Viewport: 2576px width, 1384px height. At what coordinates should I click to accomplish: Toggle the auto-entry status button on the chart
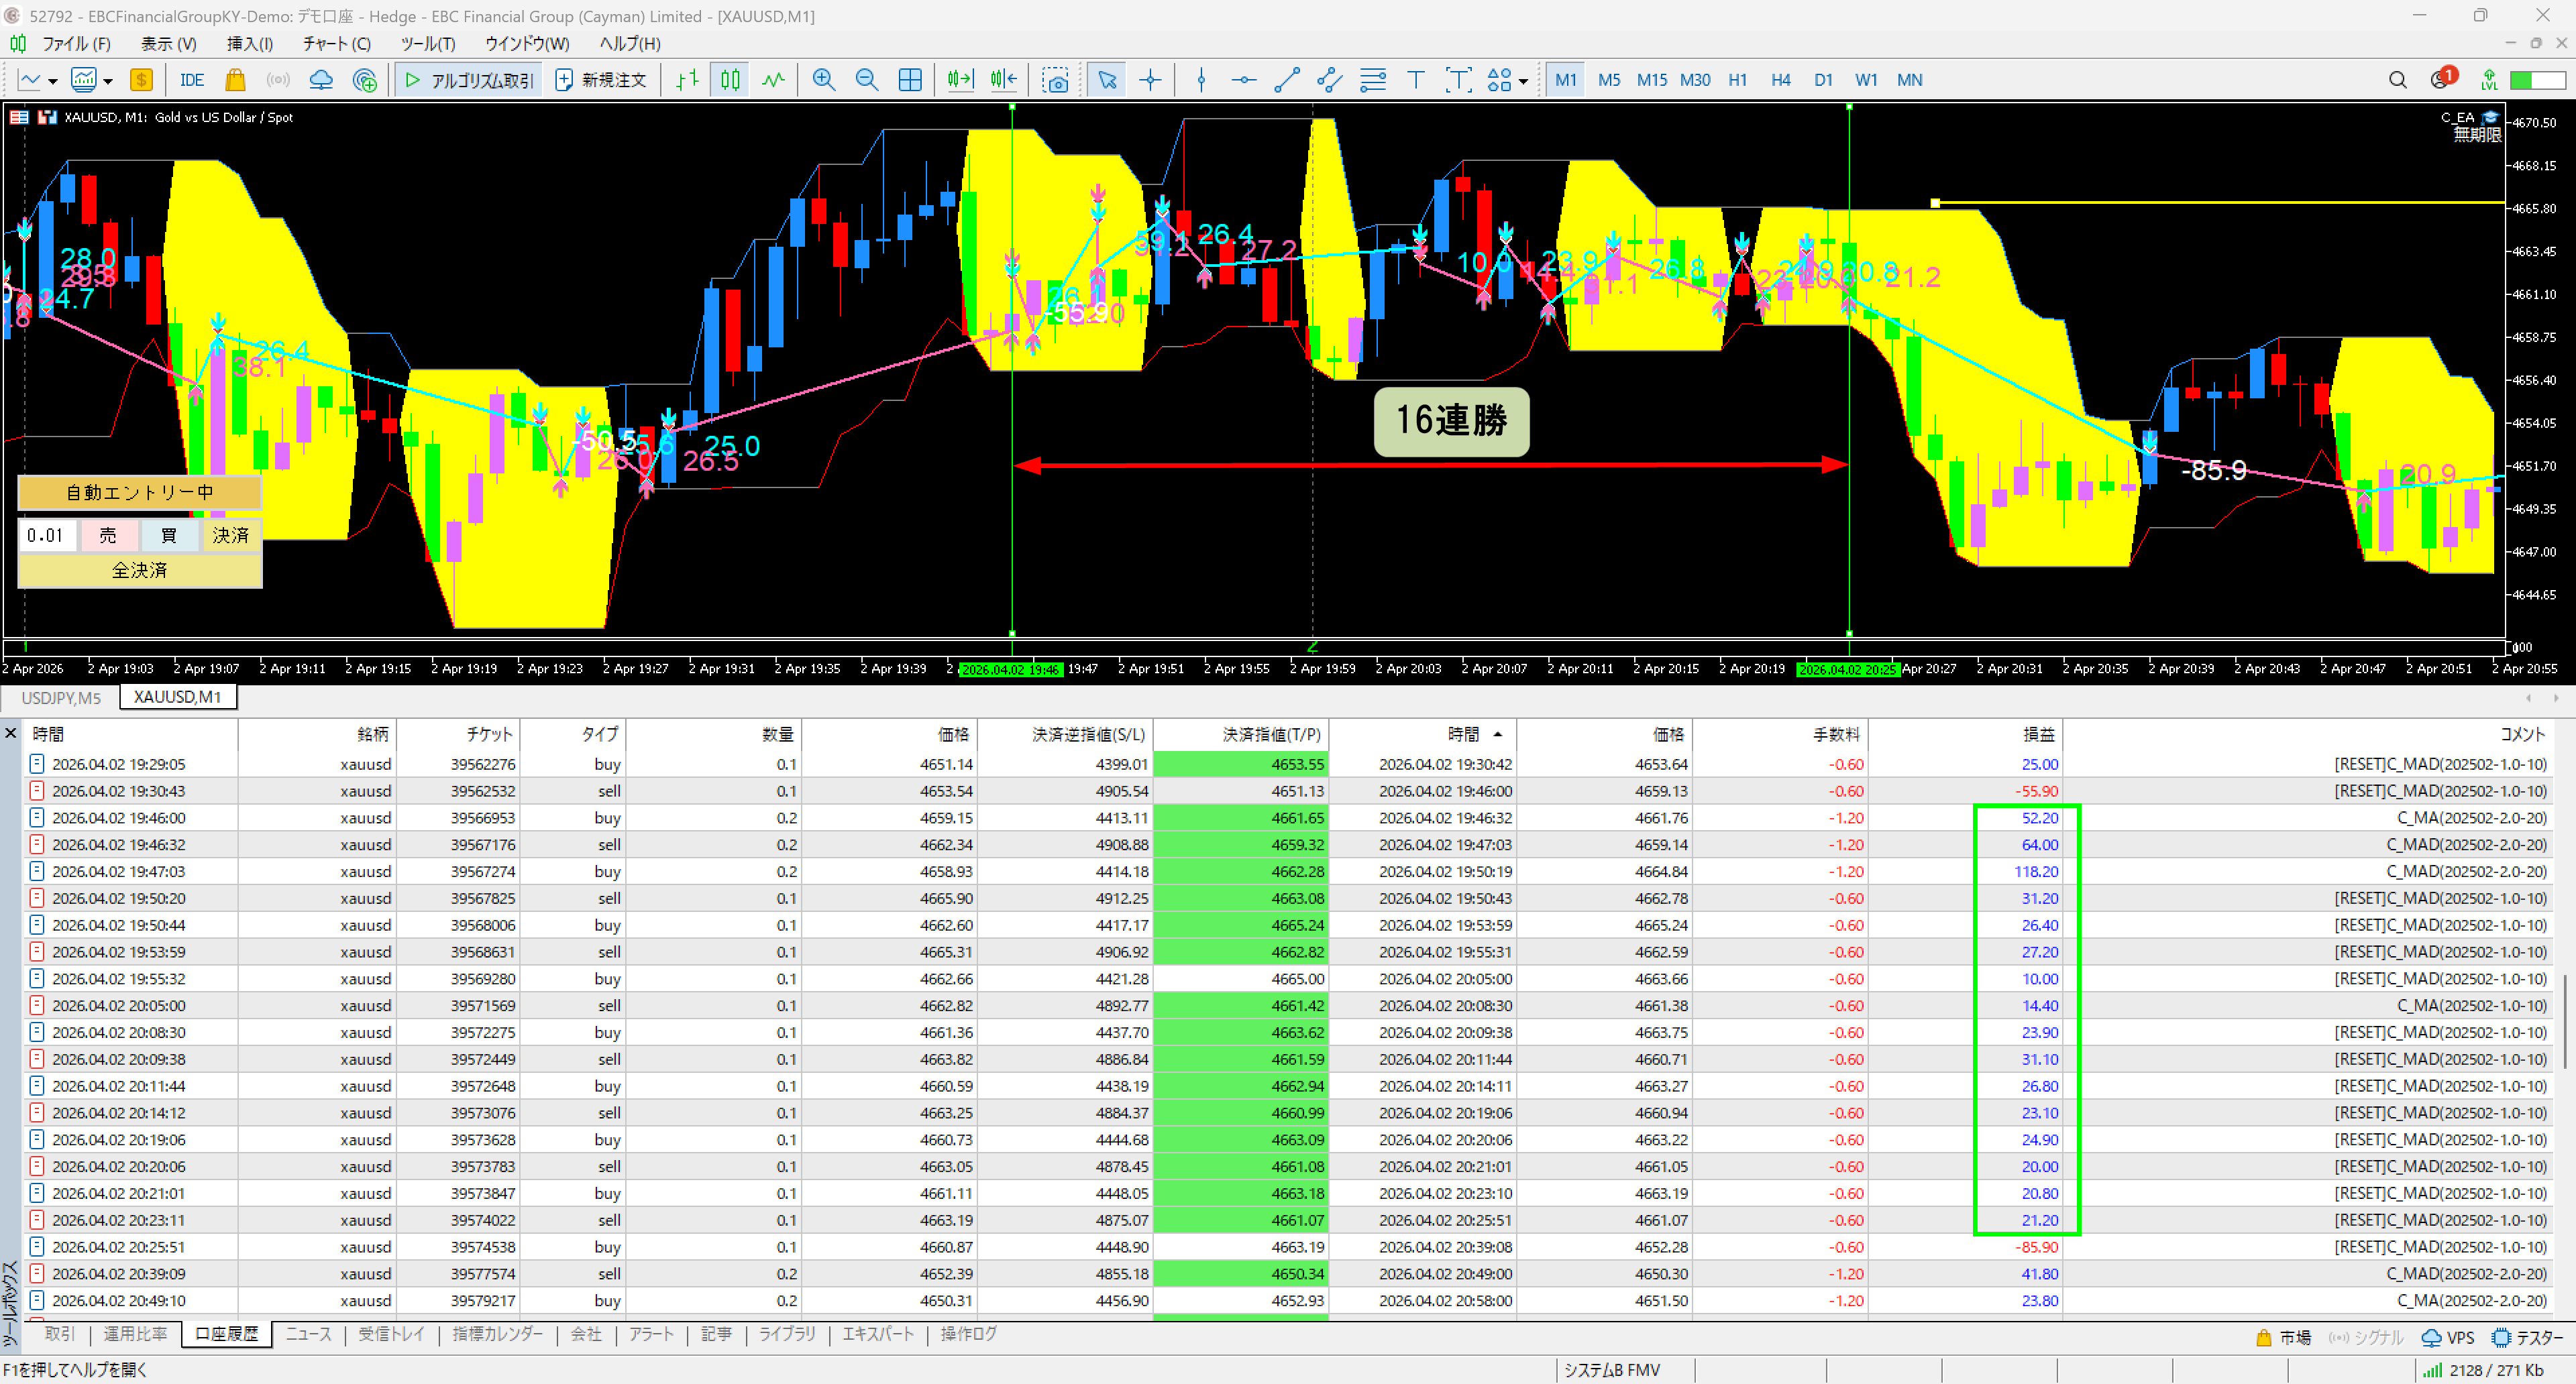pos(139,493)
